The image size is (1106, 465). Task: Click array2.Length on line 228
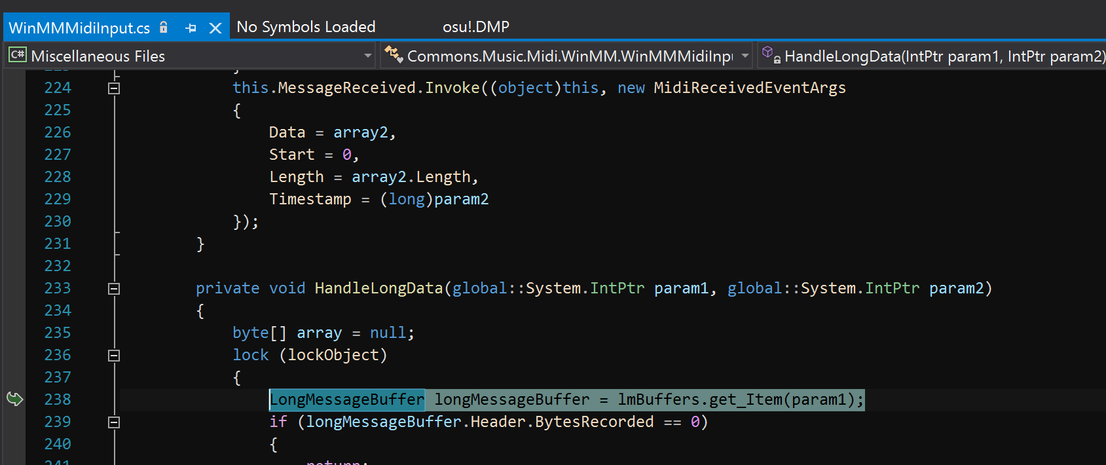tap(411, 177)
